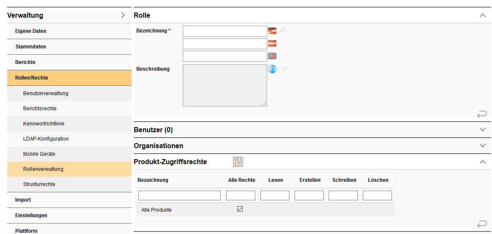Click the double up-arrow next to Bezeichnung

click(x=284, y=30)
